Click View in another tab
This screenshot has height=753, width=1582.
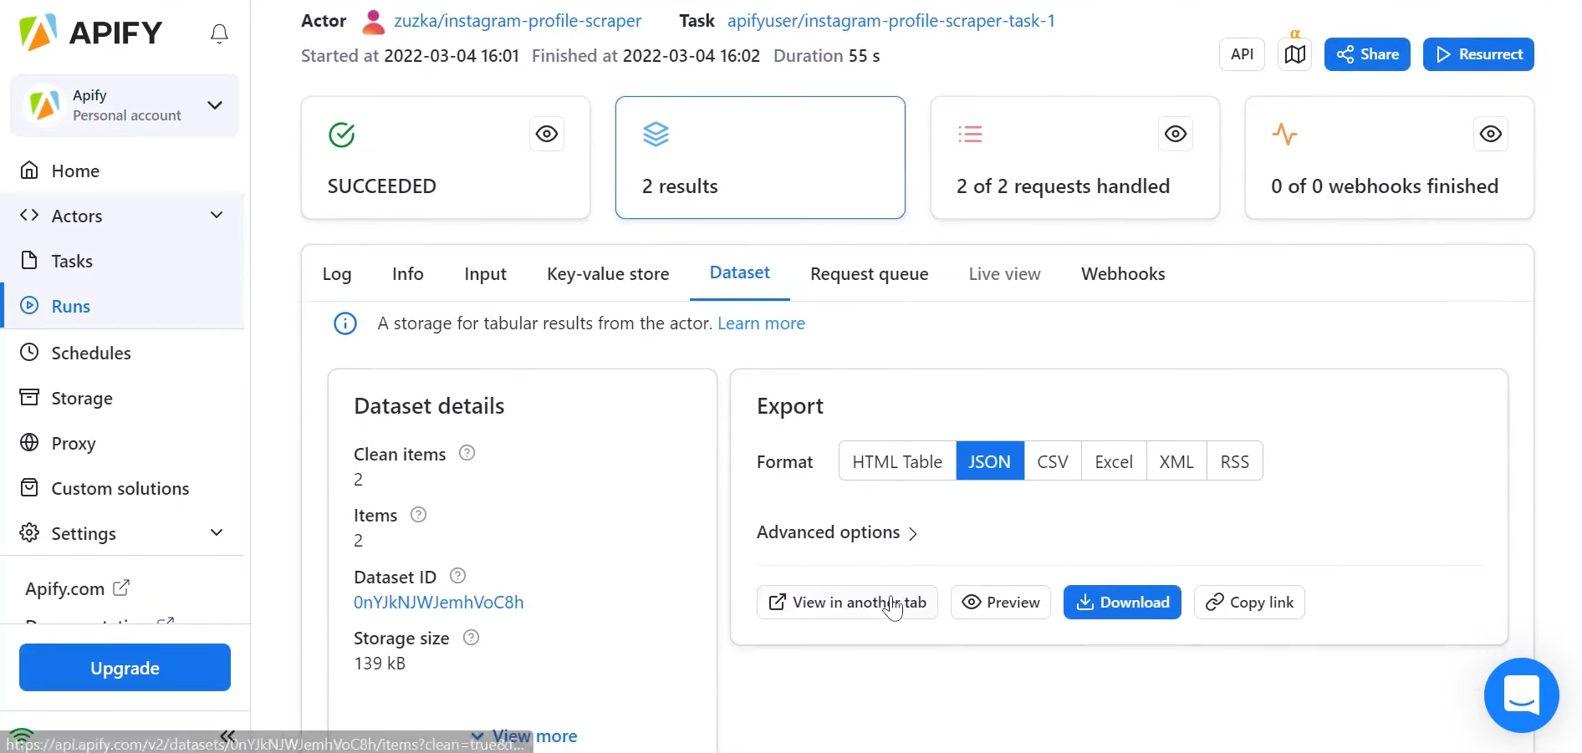(x=847, y=603)
